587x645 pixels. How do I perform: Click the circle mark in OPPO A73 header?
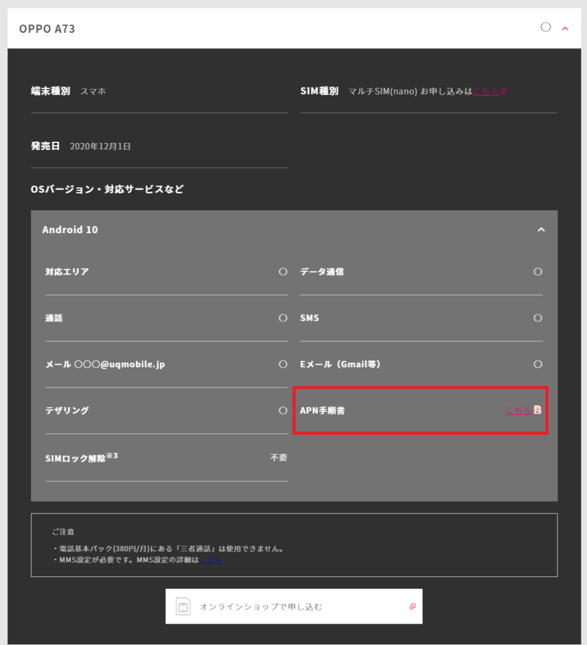point(545,27)
